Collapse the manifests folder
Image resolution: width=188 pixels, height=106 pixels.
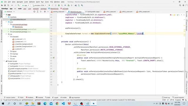click(6, 17)
